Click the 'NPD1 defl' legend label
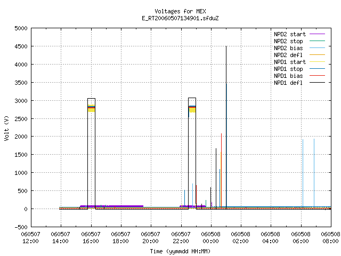The width and height of the screenshot is (341, 256). 288,83
